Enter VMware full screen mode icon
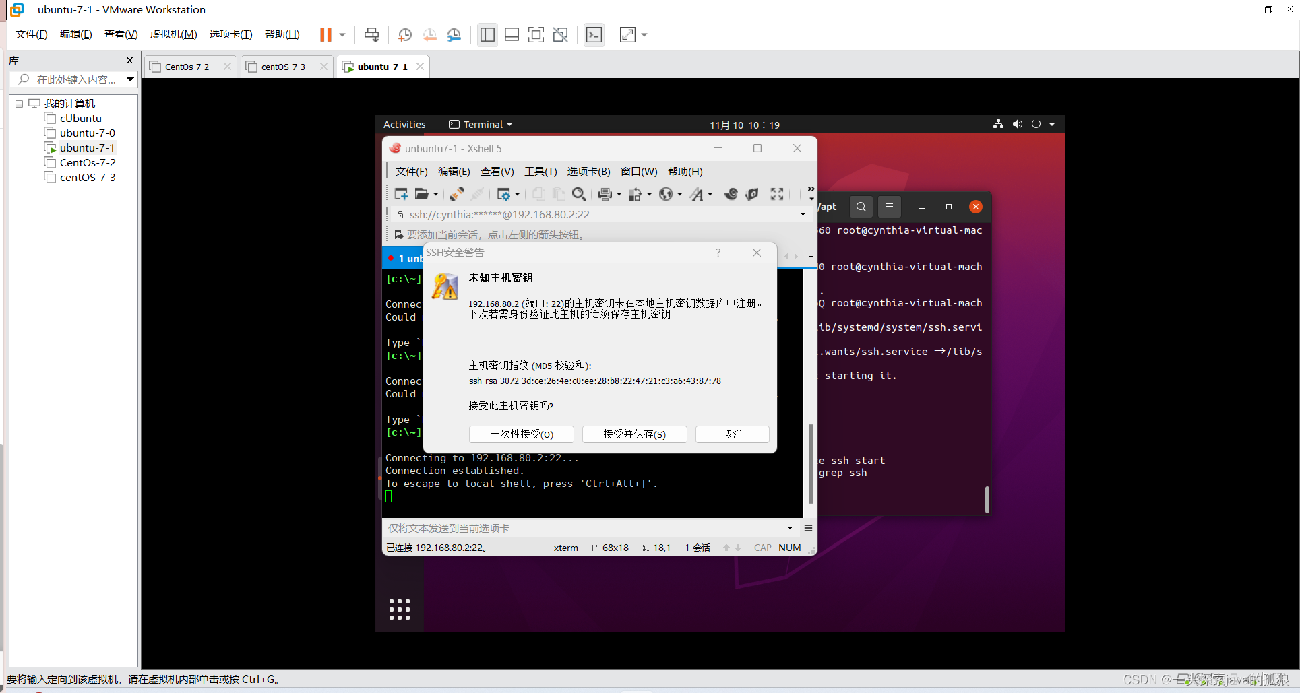Screen dimensions: 1300x693 (536, 35)
